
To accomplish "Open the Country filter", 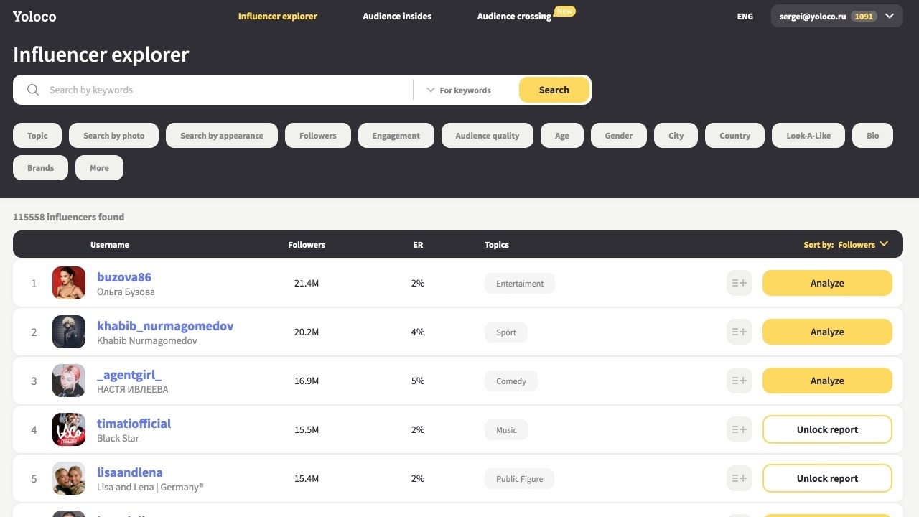I will [x=735, y=136].
